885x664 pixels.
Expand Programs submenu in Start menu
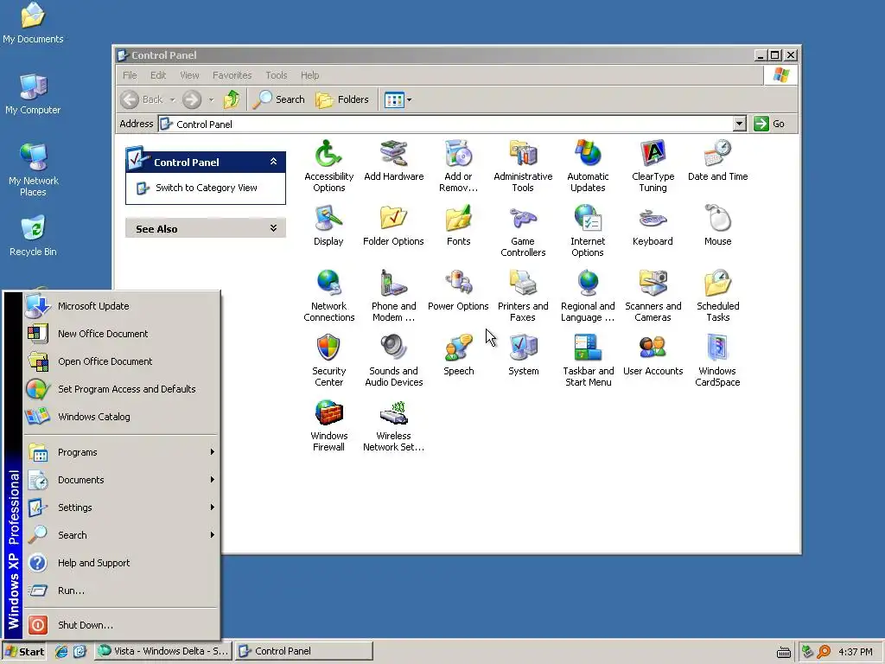click(121, 452)
